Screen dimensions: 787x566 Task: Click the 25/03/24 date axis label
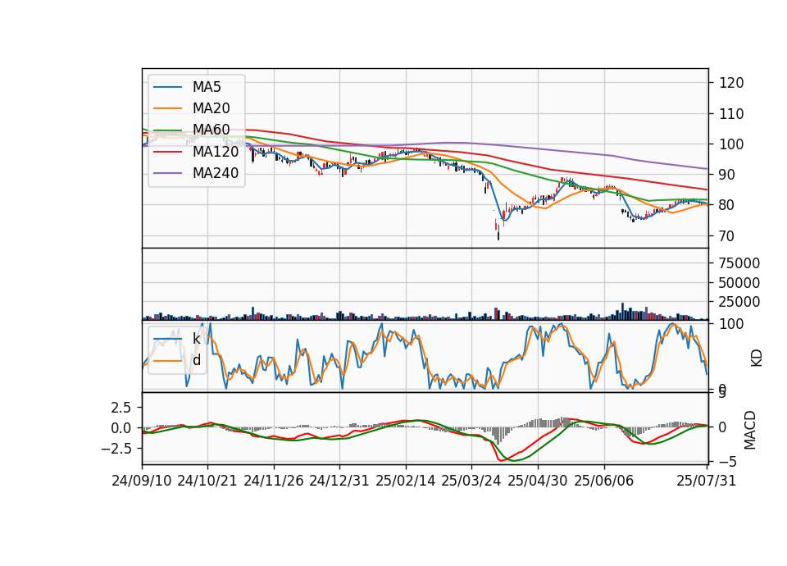click(471, 481)
